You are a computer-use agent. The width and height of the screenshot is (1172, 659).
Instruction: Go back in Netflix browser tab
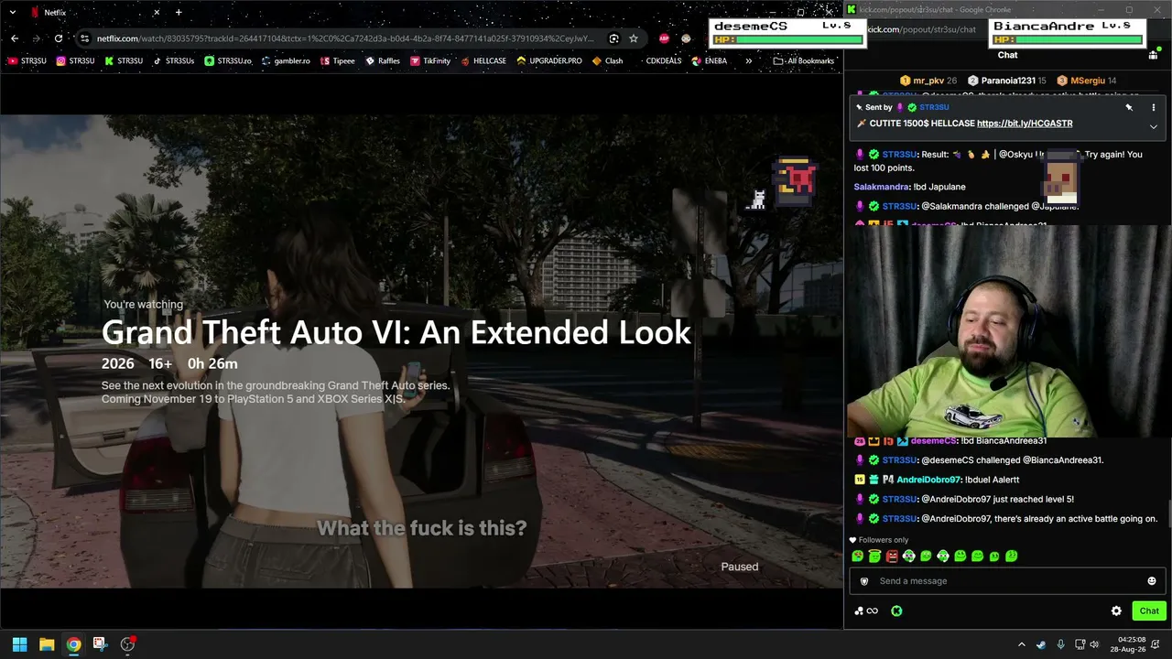[x=15, y=38]
